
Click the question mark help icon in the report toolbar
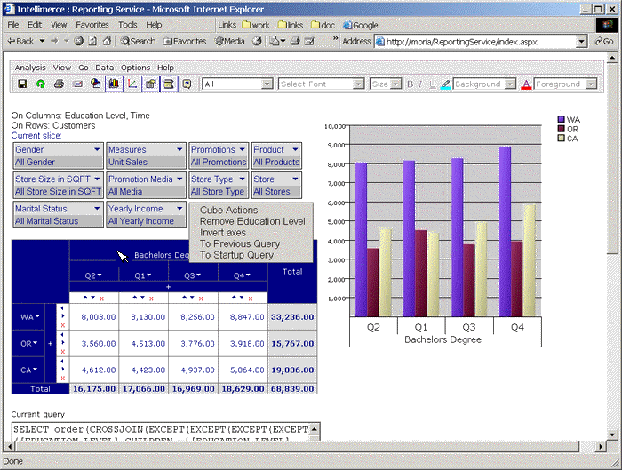(187, 84)
